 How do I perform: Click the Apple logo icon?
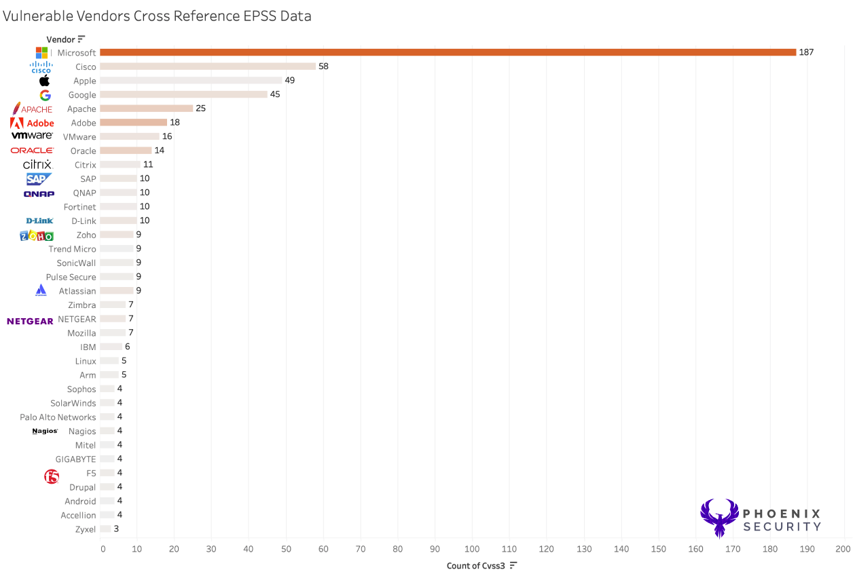click(44, 81)
